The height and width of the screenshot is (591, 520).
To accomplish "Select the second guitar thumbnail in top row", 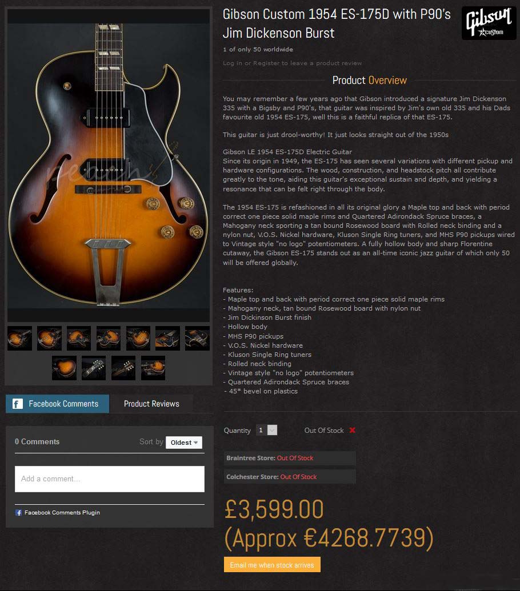I will coord(49,339).
